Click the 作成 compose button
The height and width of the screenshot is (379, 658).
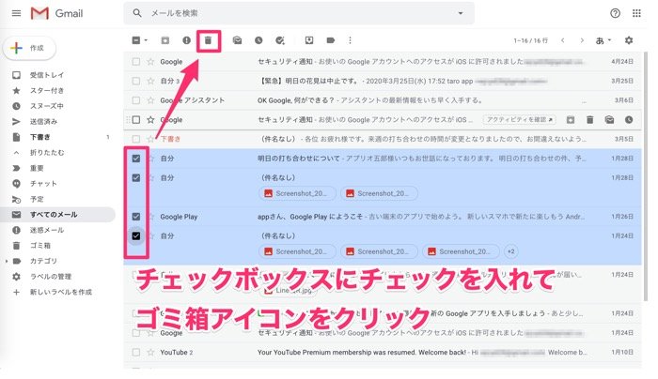coord(29,48)
